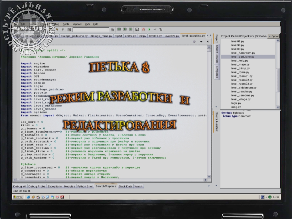292x219 pixels.
Task: Select level_maze.py in project list
Action: (x=240, y=64)
